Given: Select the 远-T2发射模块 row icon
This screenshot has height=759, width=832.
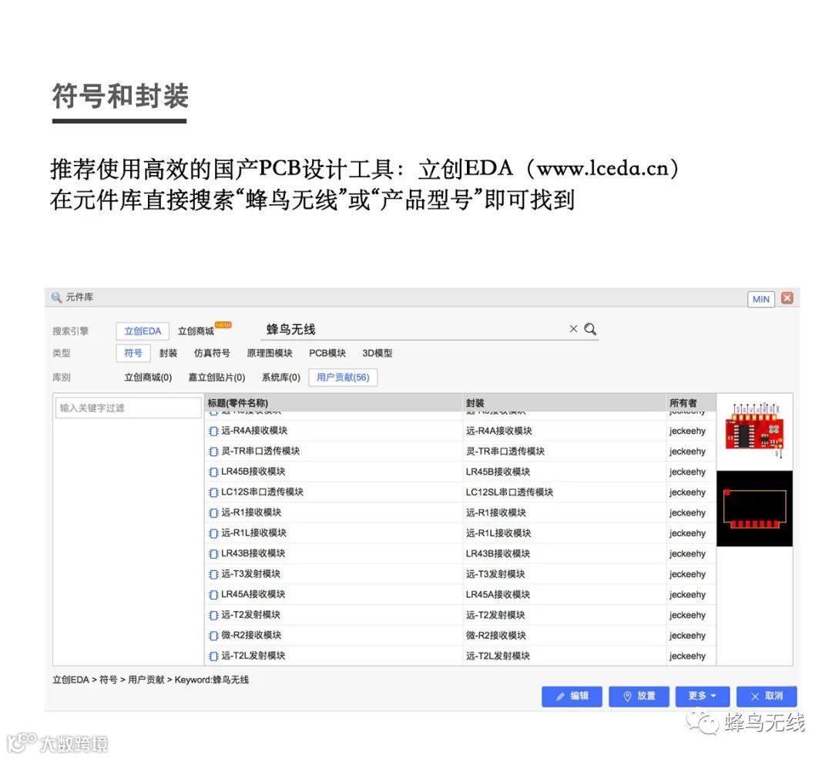Looking at the screenshot, I should (x=213, y=615).
